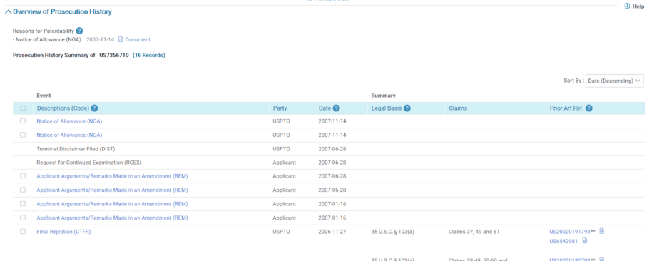Click help icon next to Date column

pos(336,108)
